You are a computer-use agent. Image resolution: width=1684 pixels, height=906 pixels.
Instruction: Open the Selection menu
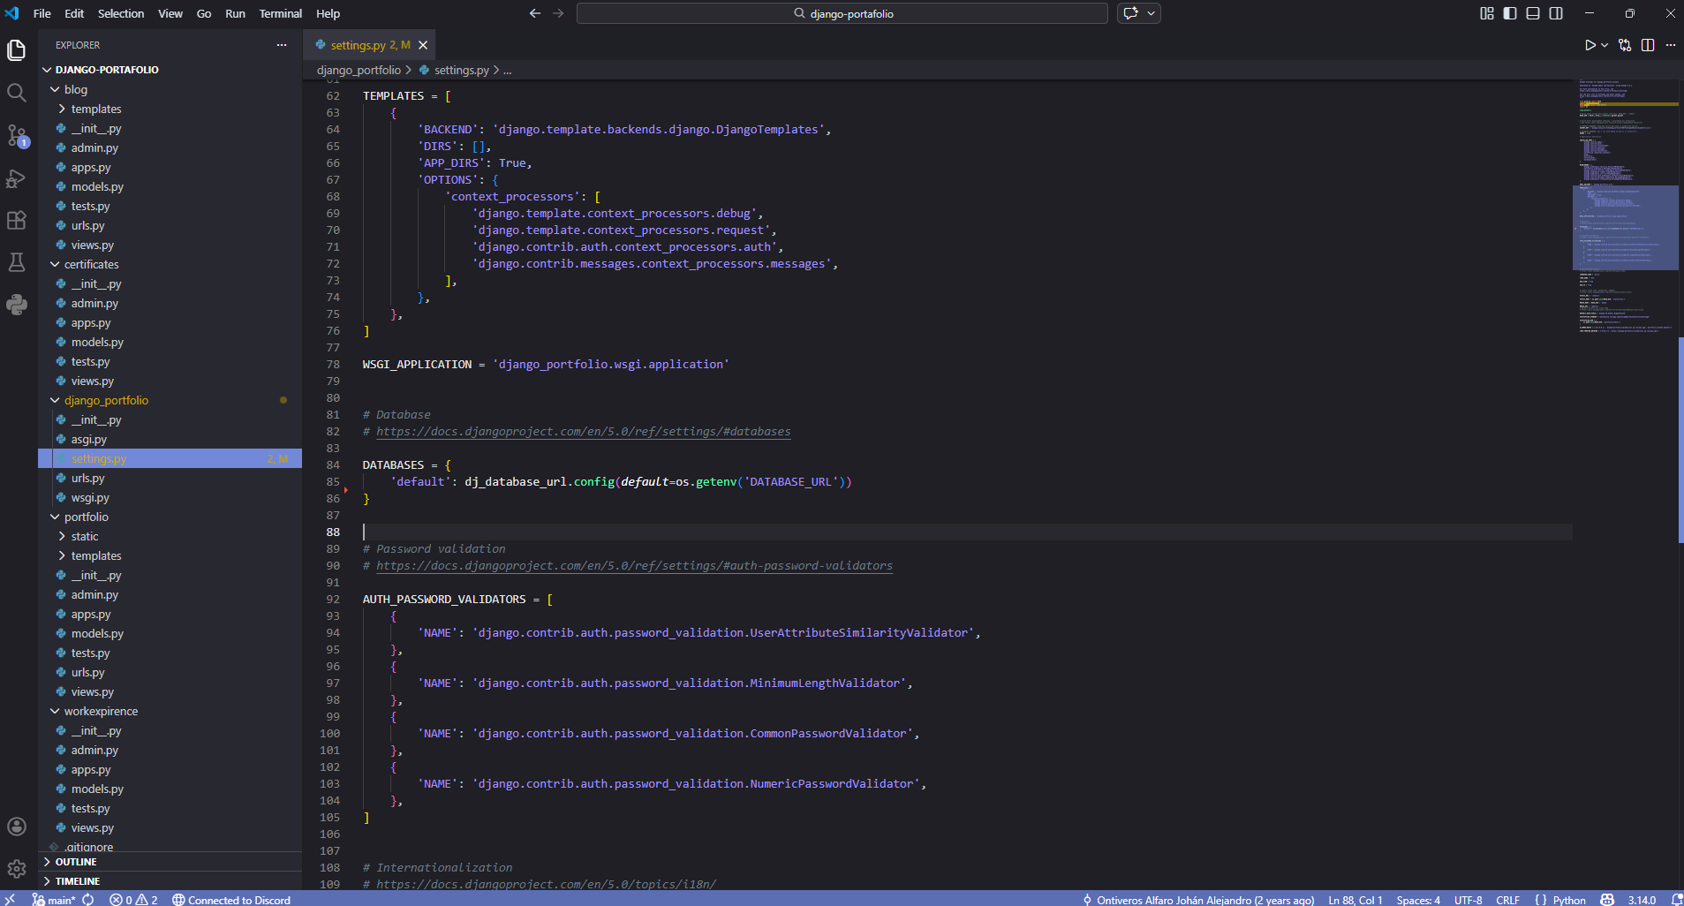coord(121,13)
